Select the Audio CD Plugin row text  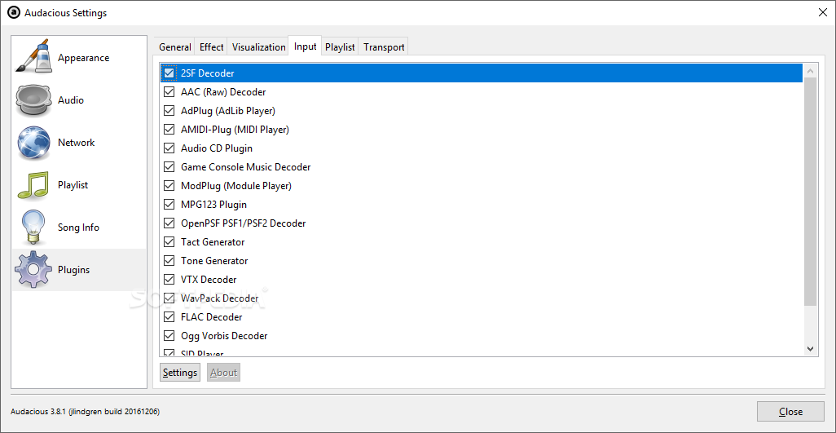pyautogui.click(x=217, y=148)
